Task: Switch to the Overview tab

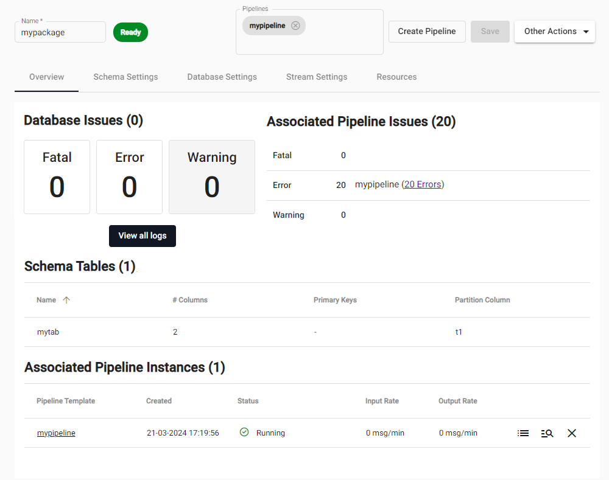Action: pos(47,77)
